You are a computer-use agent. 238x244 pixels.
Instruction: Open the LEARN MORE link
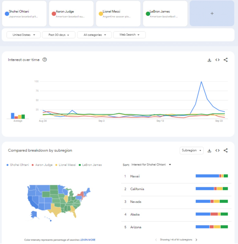88,240
